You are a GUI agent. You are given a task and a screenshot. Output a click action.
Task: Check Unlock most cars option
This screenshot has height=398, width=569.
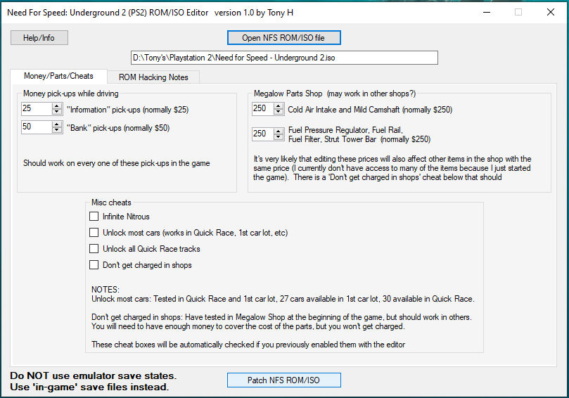tap(94, 233)
